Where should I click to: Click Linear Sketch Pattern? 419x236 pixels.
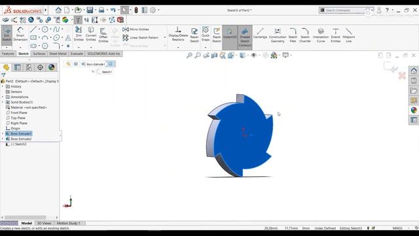pyautogui.click(x=141, y=37)
